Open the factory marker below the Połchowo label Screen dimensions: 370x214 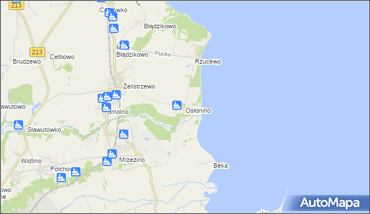61,178
